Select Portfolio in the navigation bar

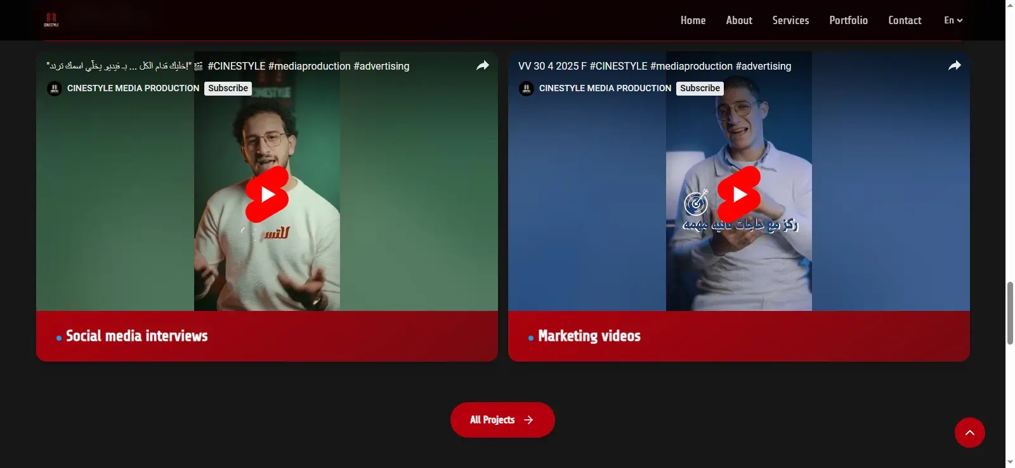click(x=848, y=20)
